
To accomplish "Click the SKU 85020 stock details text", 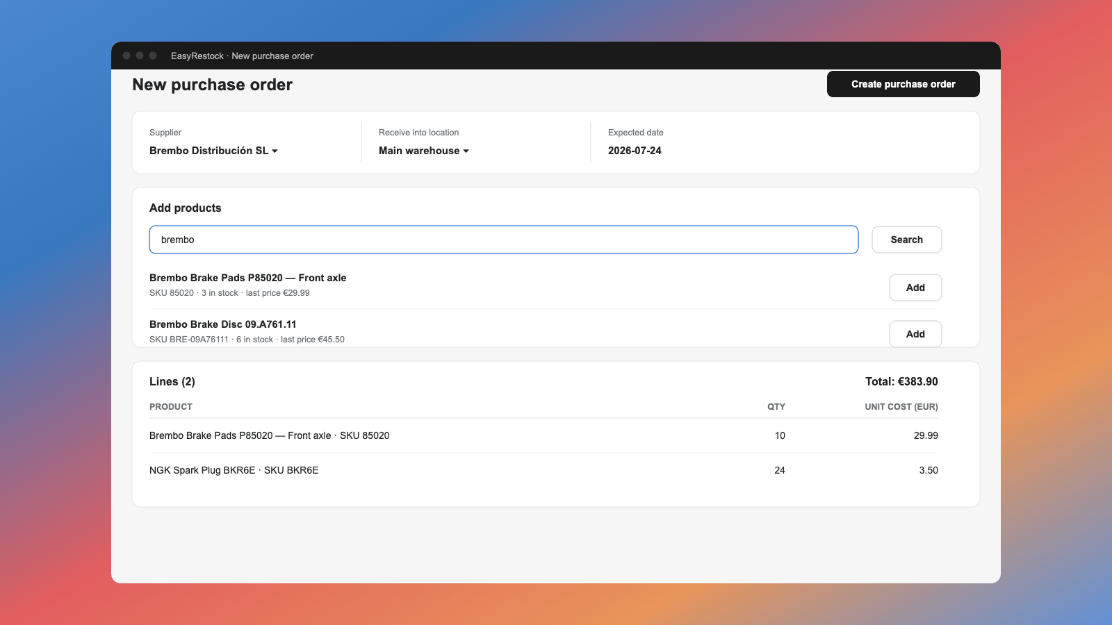I will pos(229,293).
